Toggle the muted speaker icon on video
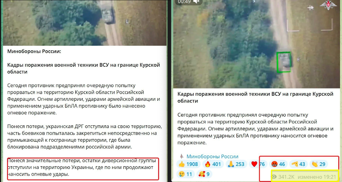This screenshot has width=342, height=182. click(197, 2)
